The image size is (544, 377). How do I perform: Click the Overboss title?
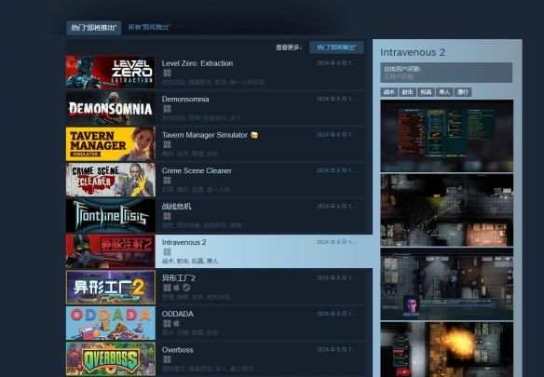click(177, 350)
